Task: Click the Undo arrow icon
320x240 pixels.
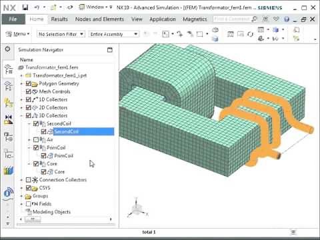Action: (37, 7)
